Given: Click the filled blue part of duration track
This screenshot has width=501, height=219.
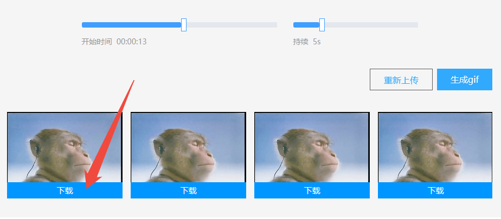Looking at the screenshot, I should point(306,25).
